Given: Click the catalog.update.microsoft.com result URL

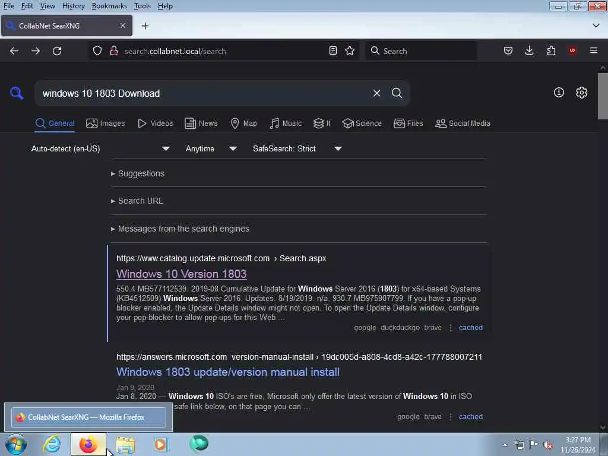Looking at the screenshot, I should [x=221, y=258].
